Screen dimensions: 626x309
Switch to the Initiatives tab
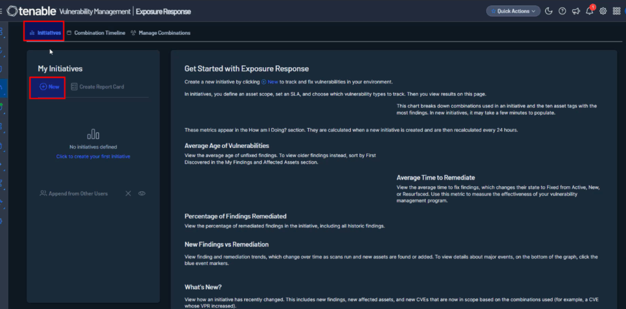click(x=45, y=33)
